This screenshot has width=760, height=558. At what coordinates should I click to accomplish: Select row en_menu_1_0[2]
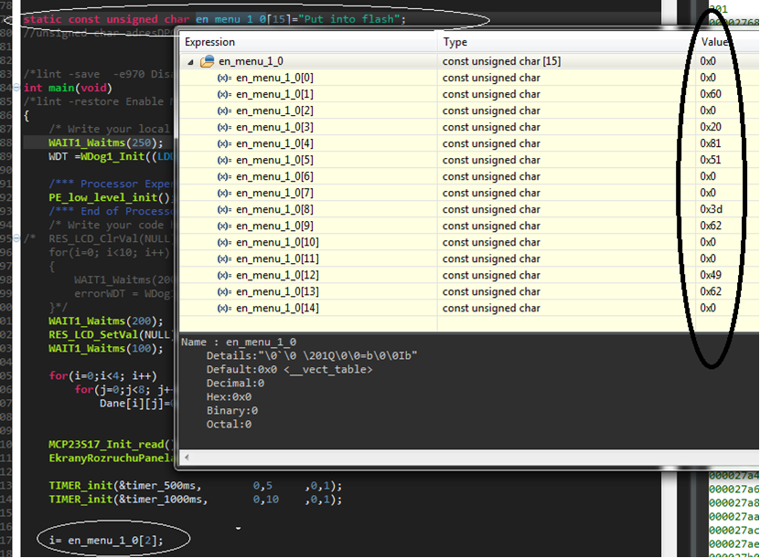click(x=469, y=111)
